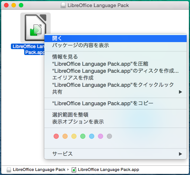
Task: Click the disk icon in the title bar
Action: pos(63,5)
